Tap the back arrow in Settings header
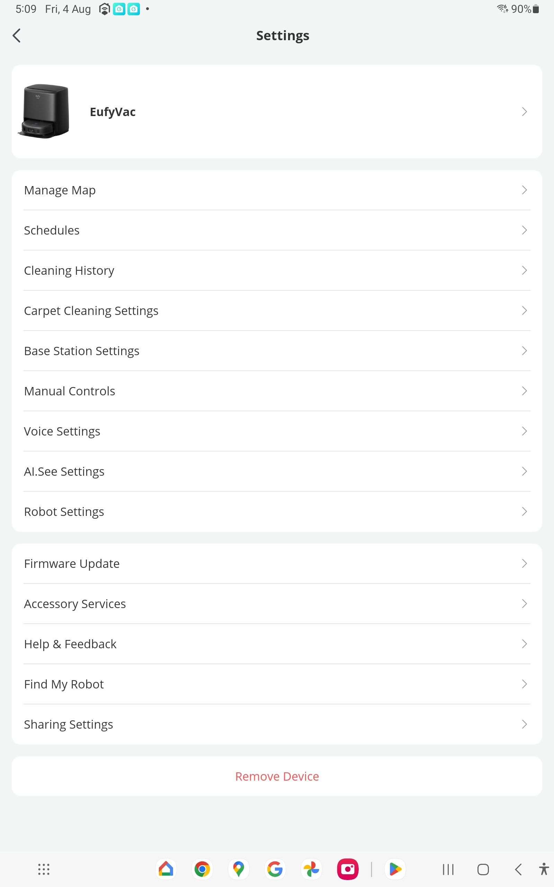554x887 pixels. [17, 36]
